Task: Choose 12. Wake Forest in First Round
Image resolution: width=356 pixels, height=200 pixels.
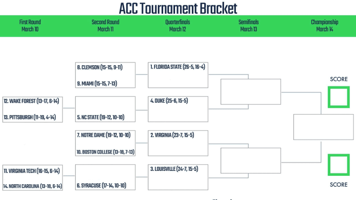Action: (31, 101)
